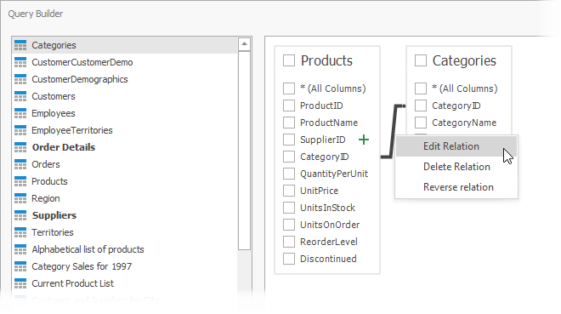Select EmployeeTerritories in the list
The image size is (561, 314).
tap(125, 130)
